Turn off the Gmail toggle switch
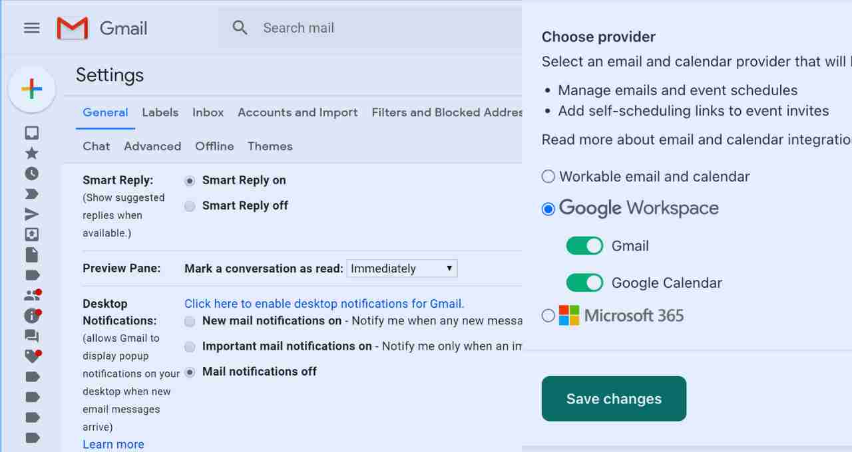Viewport: 852px width, 452px height. [x=584, y=246]
